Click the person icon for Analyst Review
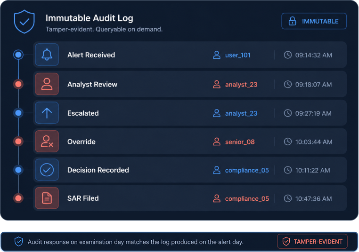359x252 pixels. (47, 84)
